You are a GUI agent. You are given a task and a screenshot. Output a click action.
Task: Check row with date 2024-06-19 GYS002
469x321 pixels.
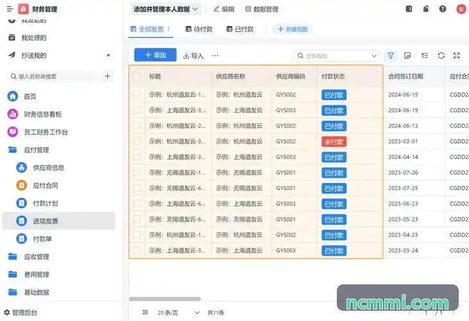[x=137, y=94]
